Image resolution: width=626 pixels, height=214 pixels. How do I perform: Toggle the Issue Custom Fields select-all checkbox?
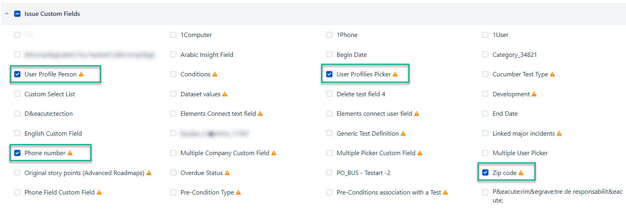18,14
